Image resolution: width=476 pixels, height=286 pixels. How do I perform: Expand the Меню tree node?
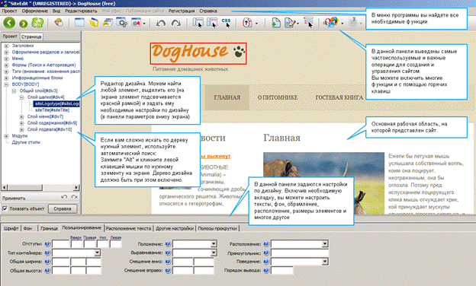click(6, 59)
